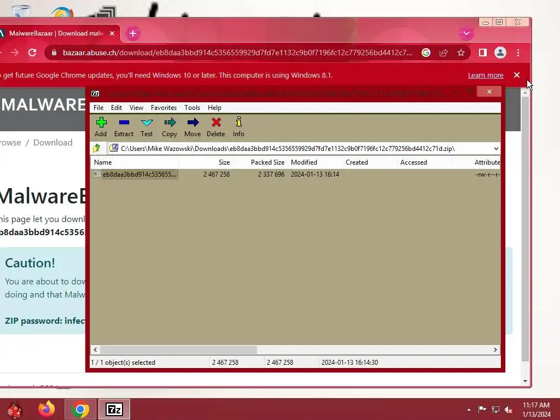Screen dimensions: 560x420
Task: Open the Tools menu
Action: [x=192, y=108]
